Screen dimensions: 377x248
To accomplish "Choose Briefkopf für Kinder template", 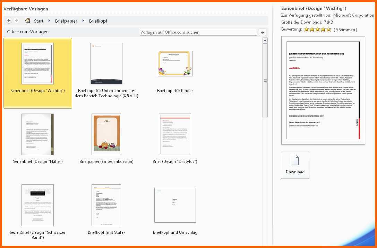I will coord(175,64).
